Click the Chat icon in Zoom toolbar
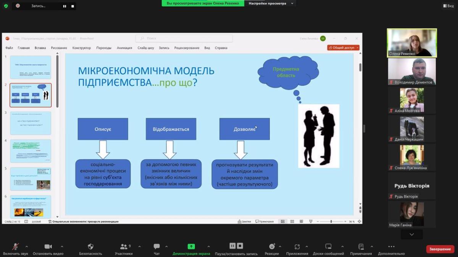 (x=156, y=247)
